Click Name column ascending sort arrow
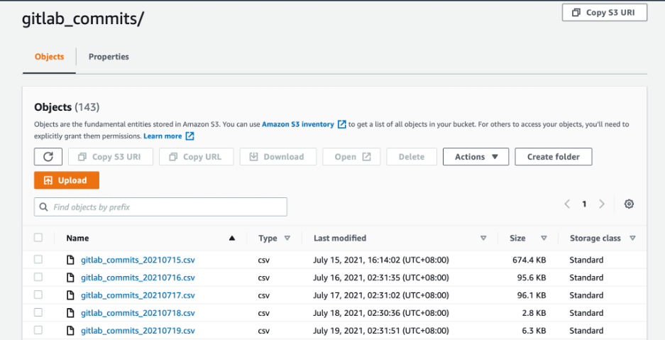The image size is (665, 340). pyautogui.click(x=232, y=238)
